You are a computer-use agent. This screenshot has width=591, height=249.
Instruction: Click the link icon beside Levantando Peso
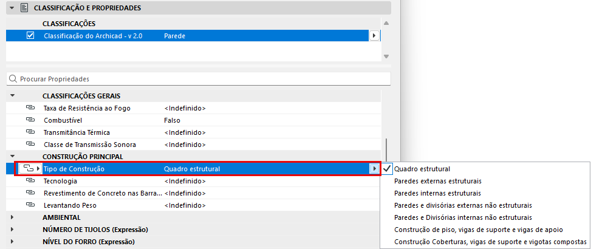click(x=30, y=205)
